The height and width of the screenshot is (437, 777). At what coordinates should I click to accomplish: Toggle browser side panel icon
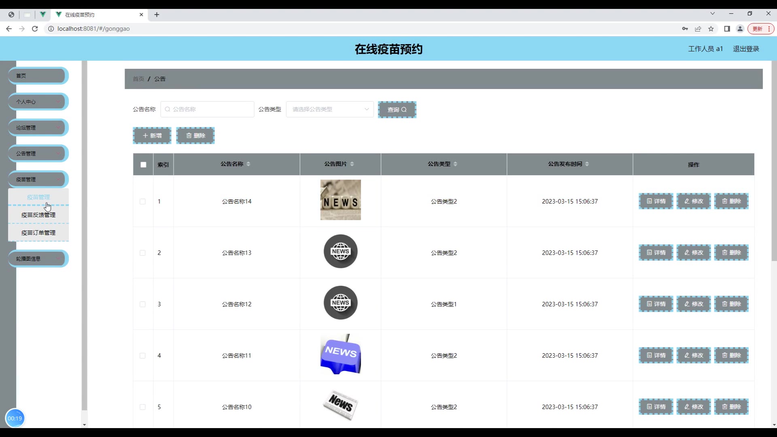point(727,29)
